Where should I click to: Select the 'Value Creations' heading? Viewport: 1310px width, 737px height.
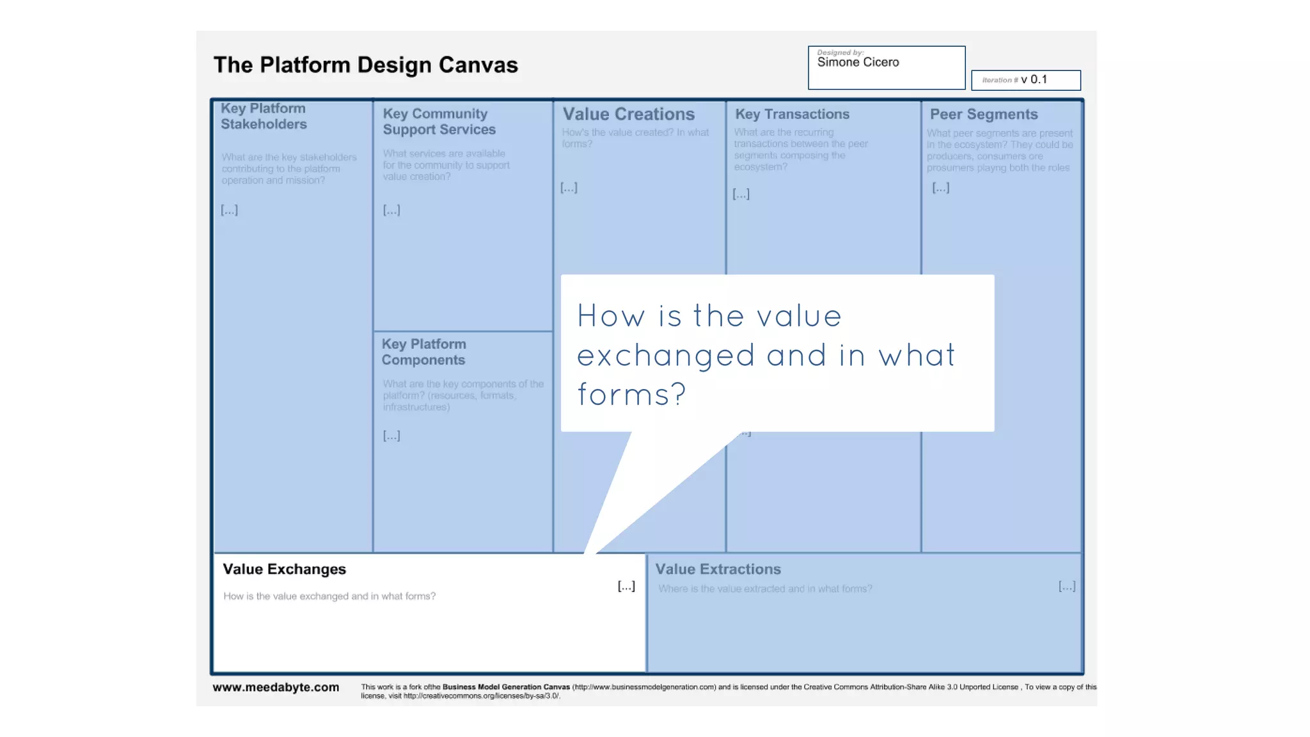628,114
